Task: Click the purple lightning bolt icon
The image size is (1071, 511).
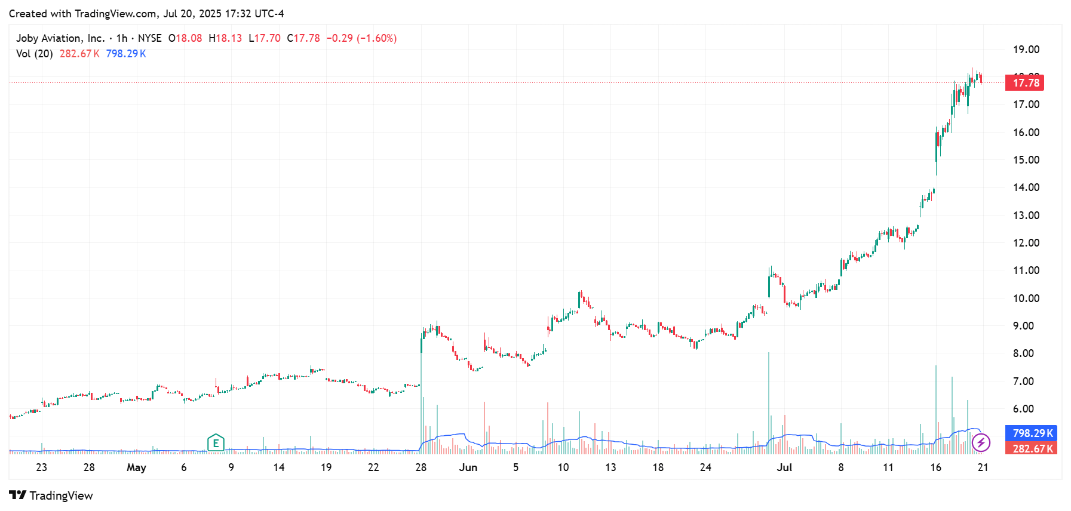Action: 981,443
